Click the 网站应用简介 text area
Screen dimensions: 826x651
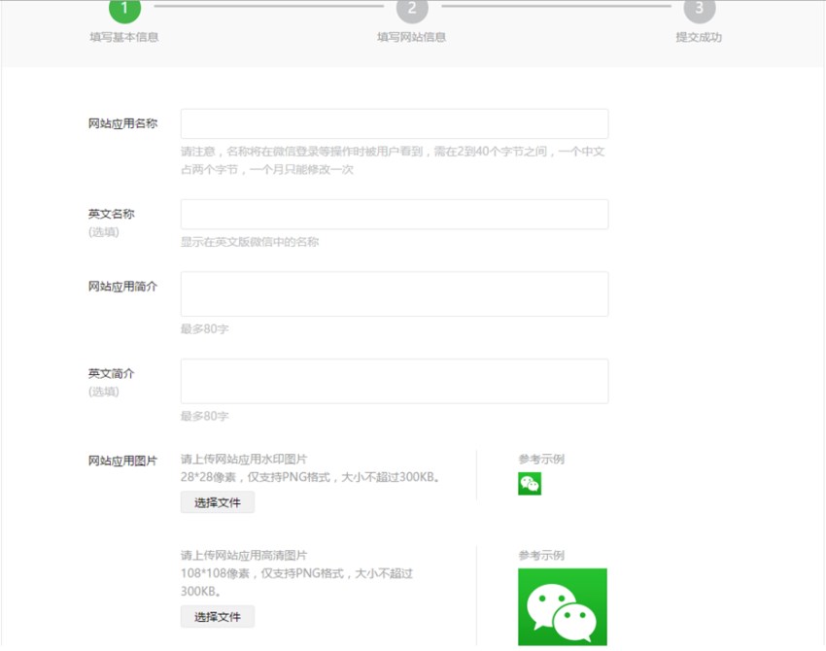pos(395,293)
